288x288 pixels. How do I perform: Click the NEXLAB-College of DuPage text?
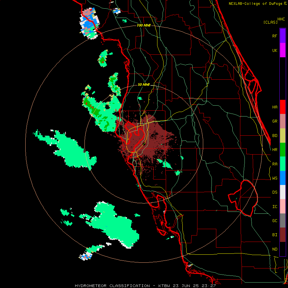click(256, 4)
